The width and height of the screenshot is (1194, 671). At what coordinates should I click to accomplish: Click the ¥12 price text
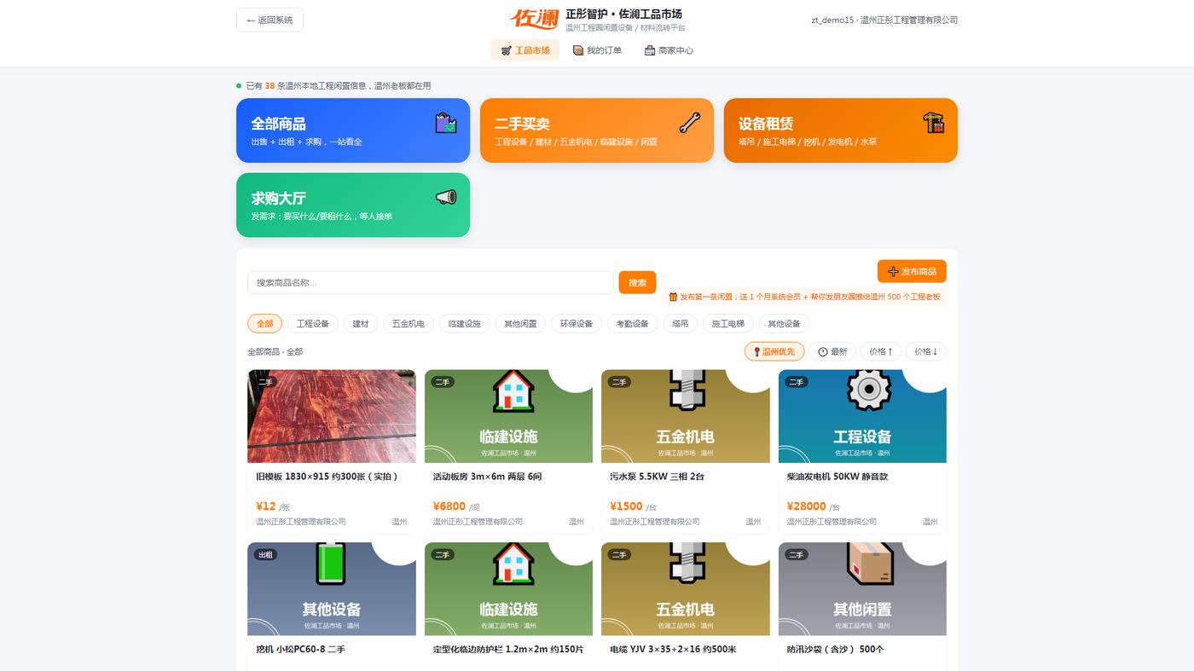tap(266, 506)
